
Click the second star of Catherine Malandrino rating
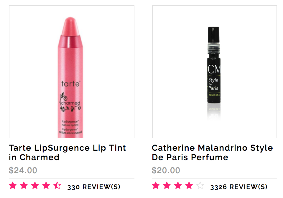pos(167,186)
